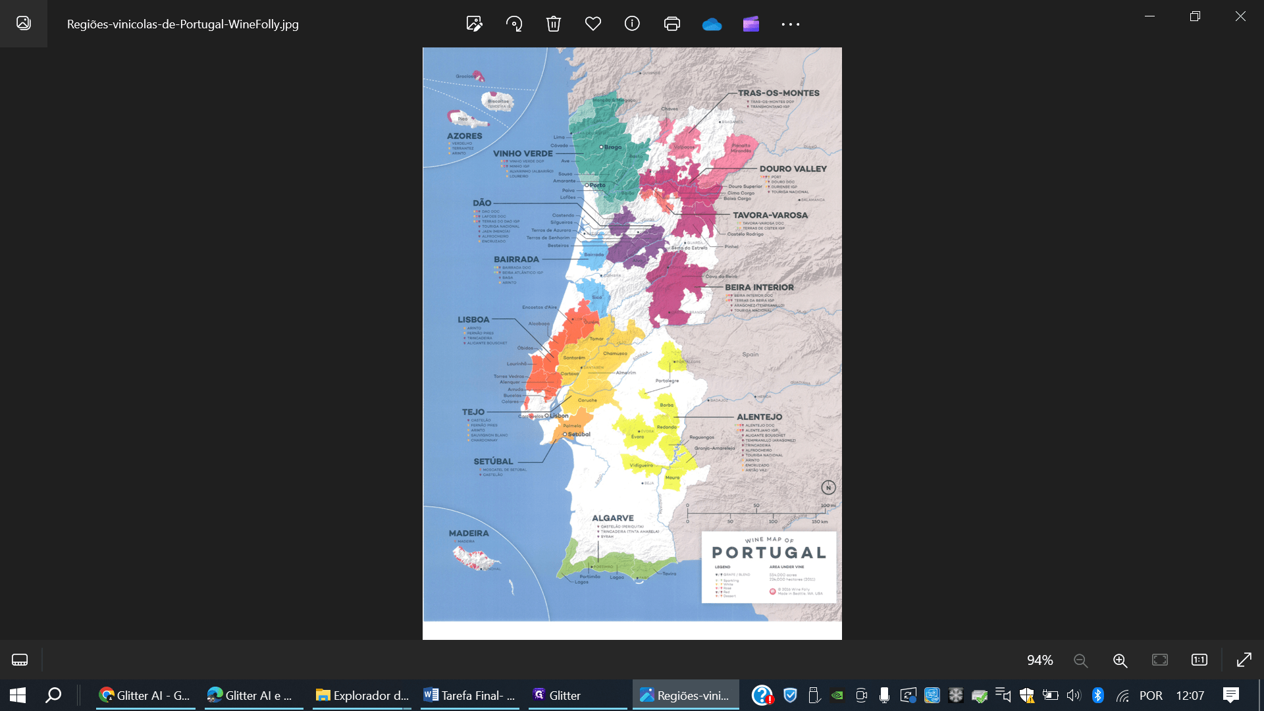Enter full screen mode
Viewport: 1264px width, 711px height.
(1244, 660)
